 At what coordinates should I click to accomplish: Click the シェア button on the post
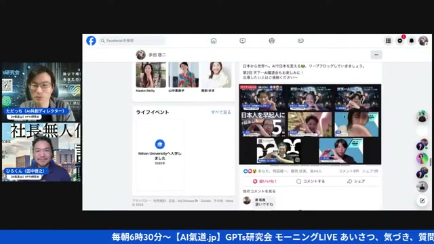point(356,181)
